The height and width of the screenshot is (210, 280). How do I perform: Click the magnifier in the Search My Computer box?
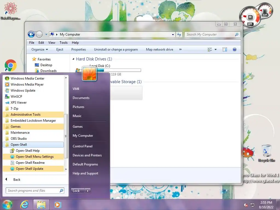point(237,34)
